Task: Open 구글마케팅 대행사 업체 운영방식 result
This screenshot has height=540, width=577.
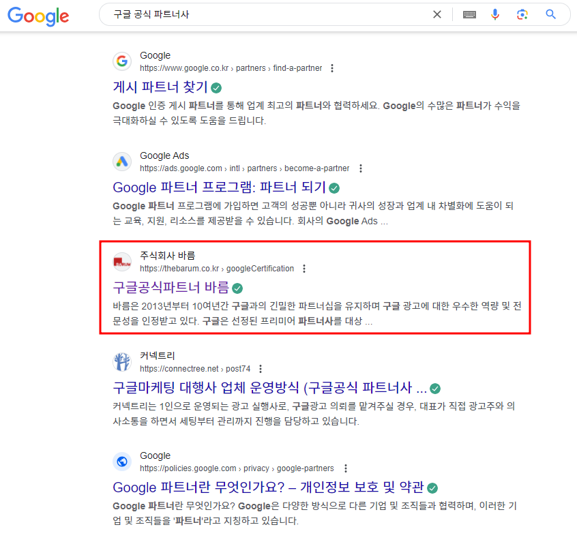Action: (269, 387)
